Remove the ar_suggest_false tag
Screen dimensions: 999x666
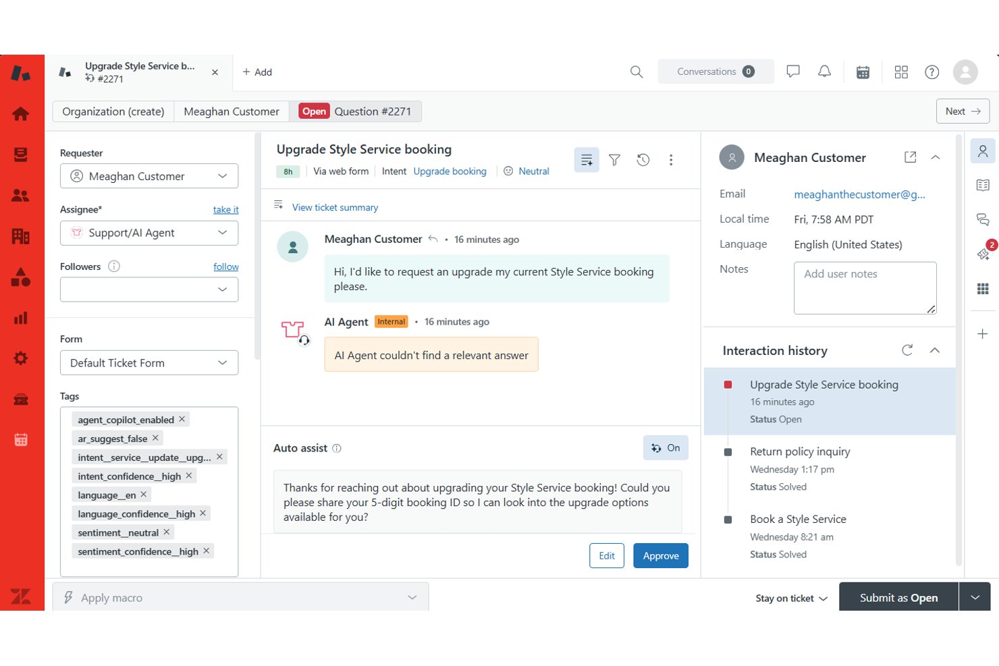[155, 438]
